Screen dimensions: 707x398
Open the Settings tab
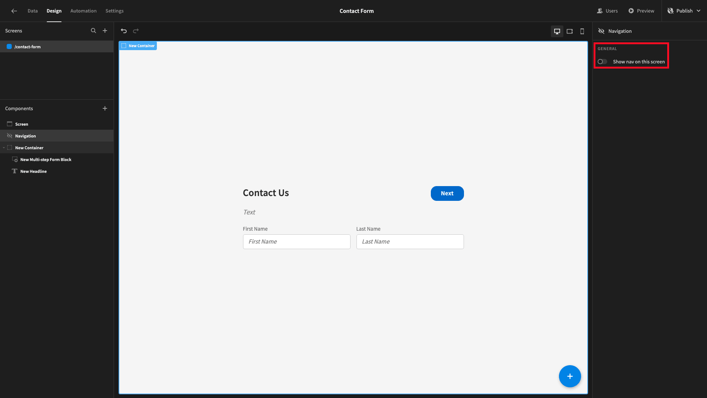[115, 11]
